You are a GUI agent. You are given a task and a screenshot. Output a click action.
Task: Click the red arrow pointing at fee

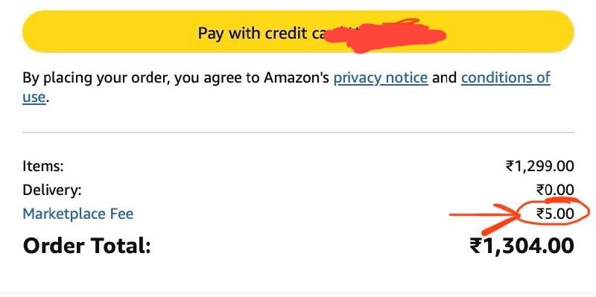pos(486,217)
